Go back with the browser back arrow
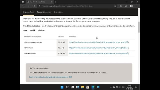Screen dimensions: 160x90 (23, 6)
